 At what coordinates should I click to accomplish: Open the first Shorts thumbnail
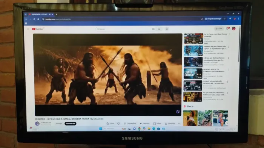coord(190,118)
